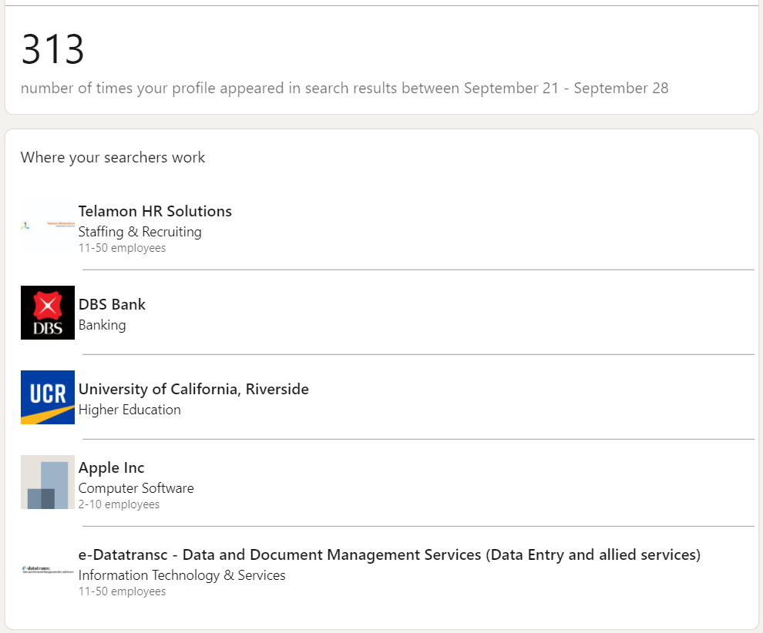
Task: Open the e-Datatransc company logo
Action: [48, 570]
